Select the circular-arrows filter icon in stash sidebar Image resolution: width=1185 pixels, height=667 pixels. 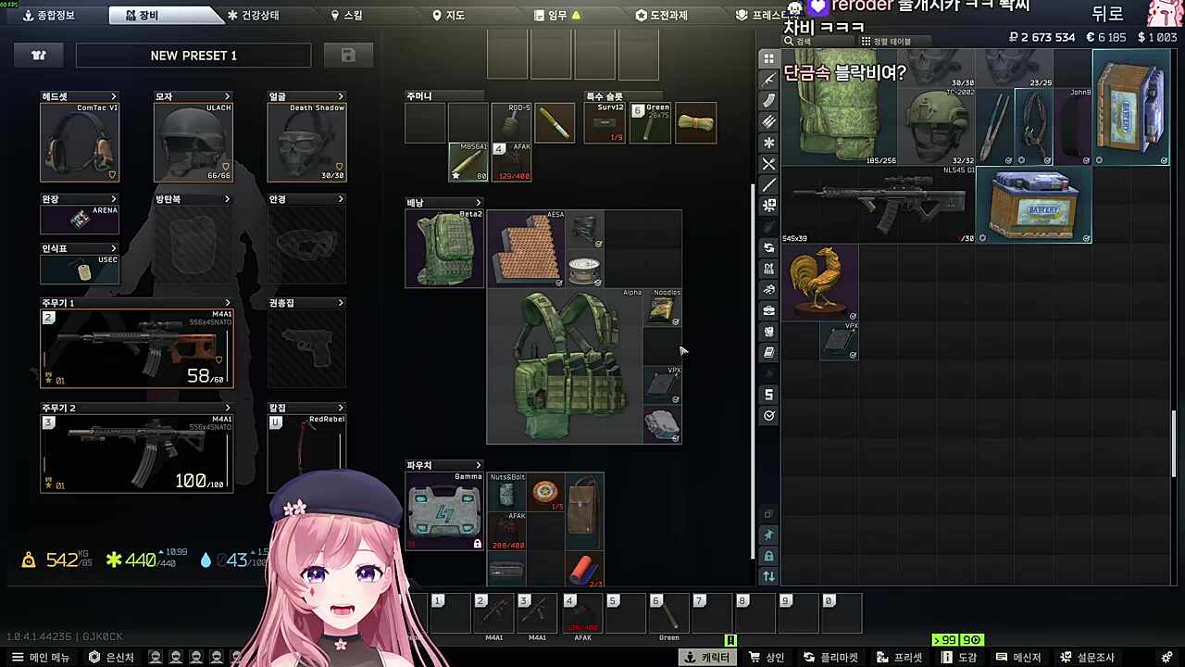[768, 247]
